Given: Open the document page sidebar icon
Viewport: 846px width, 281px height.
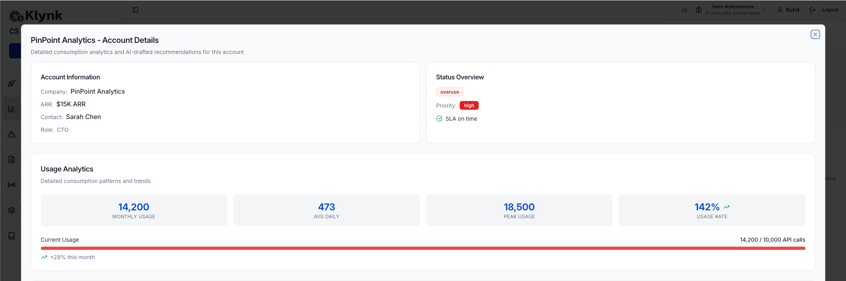Looking at the screenshot, I should [x=12, y=160].
